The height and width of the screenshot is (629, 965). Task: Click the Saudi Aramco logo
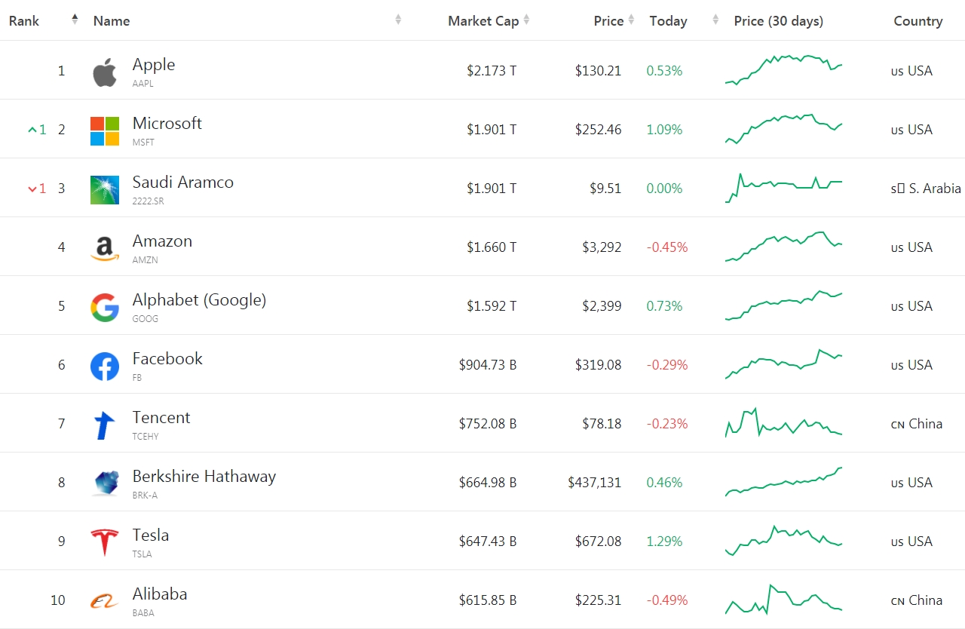point(105,190)
